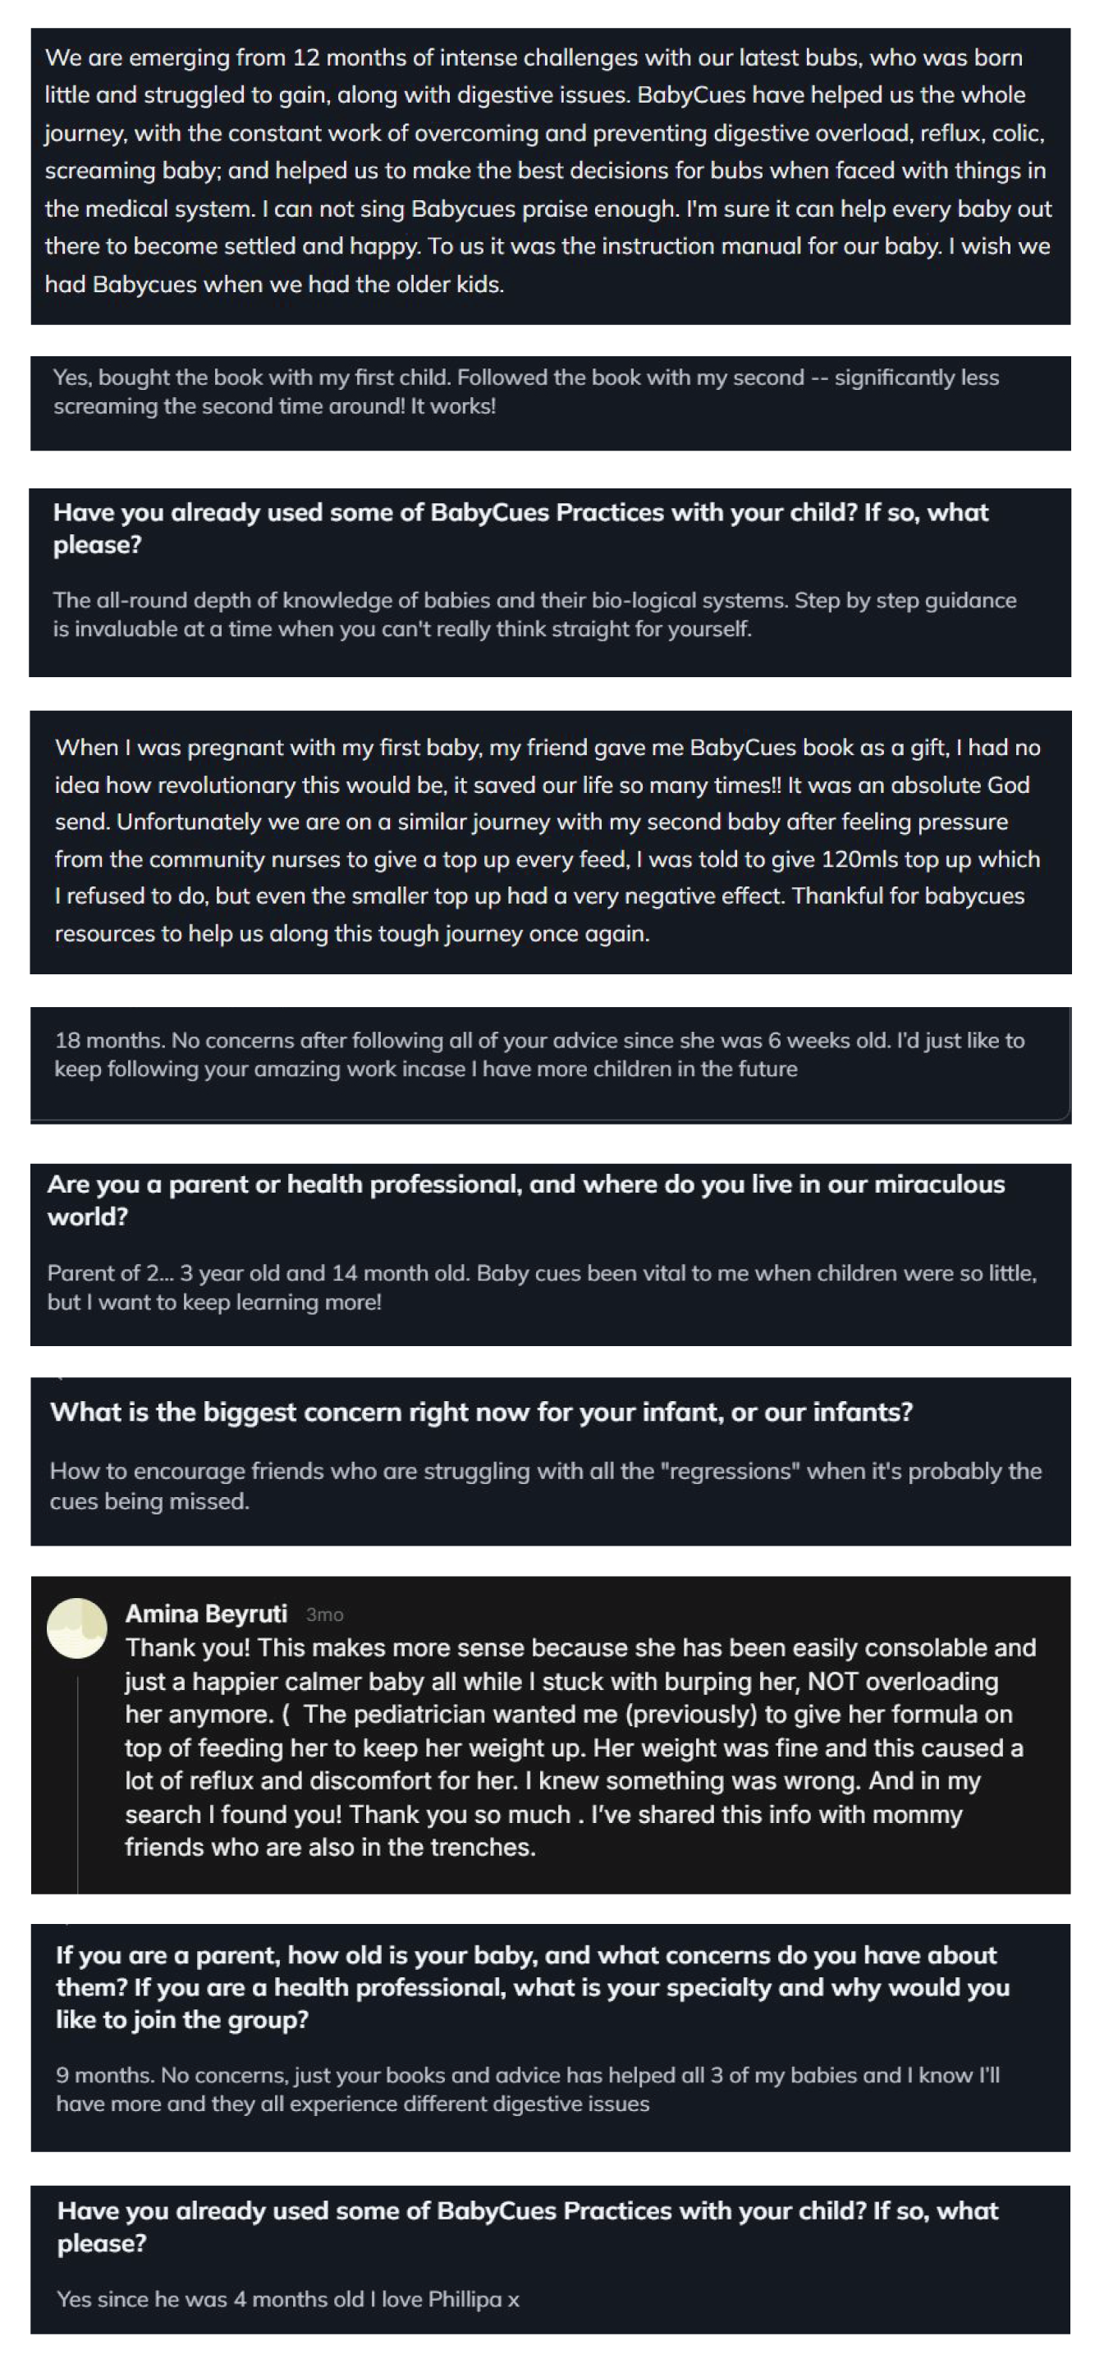Image resolution: width=1095 pixels, height=2359 pixels.
Task: Click the reply thread line beside Amina's comment
Action: 78,1786
